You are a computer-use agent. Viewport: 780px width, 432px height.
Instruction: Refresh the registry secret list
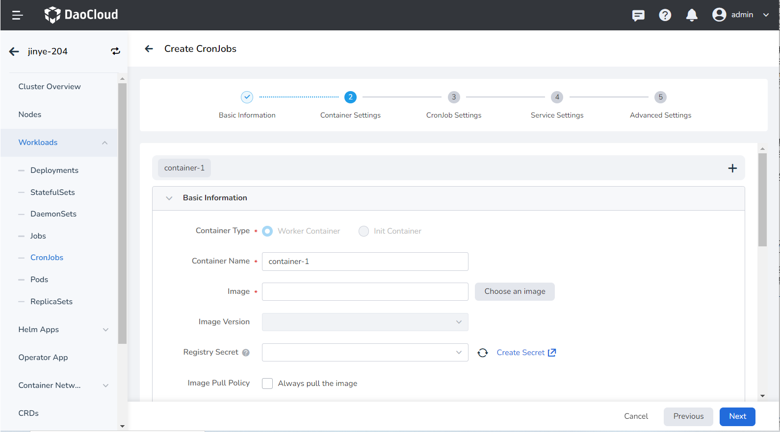(483, 353)
